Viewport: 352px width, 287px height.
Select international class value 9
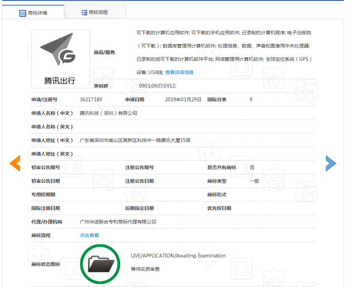coord(251,100)
